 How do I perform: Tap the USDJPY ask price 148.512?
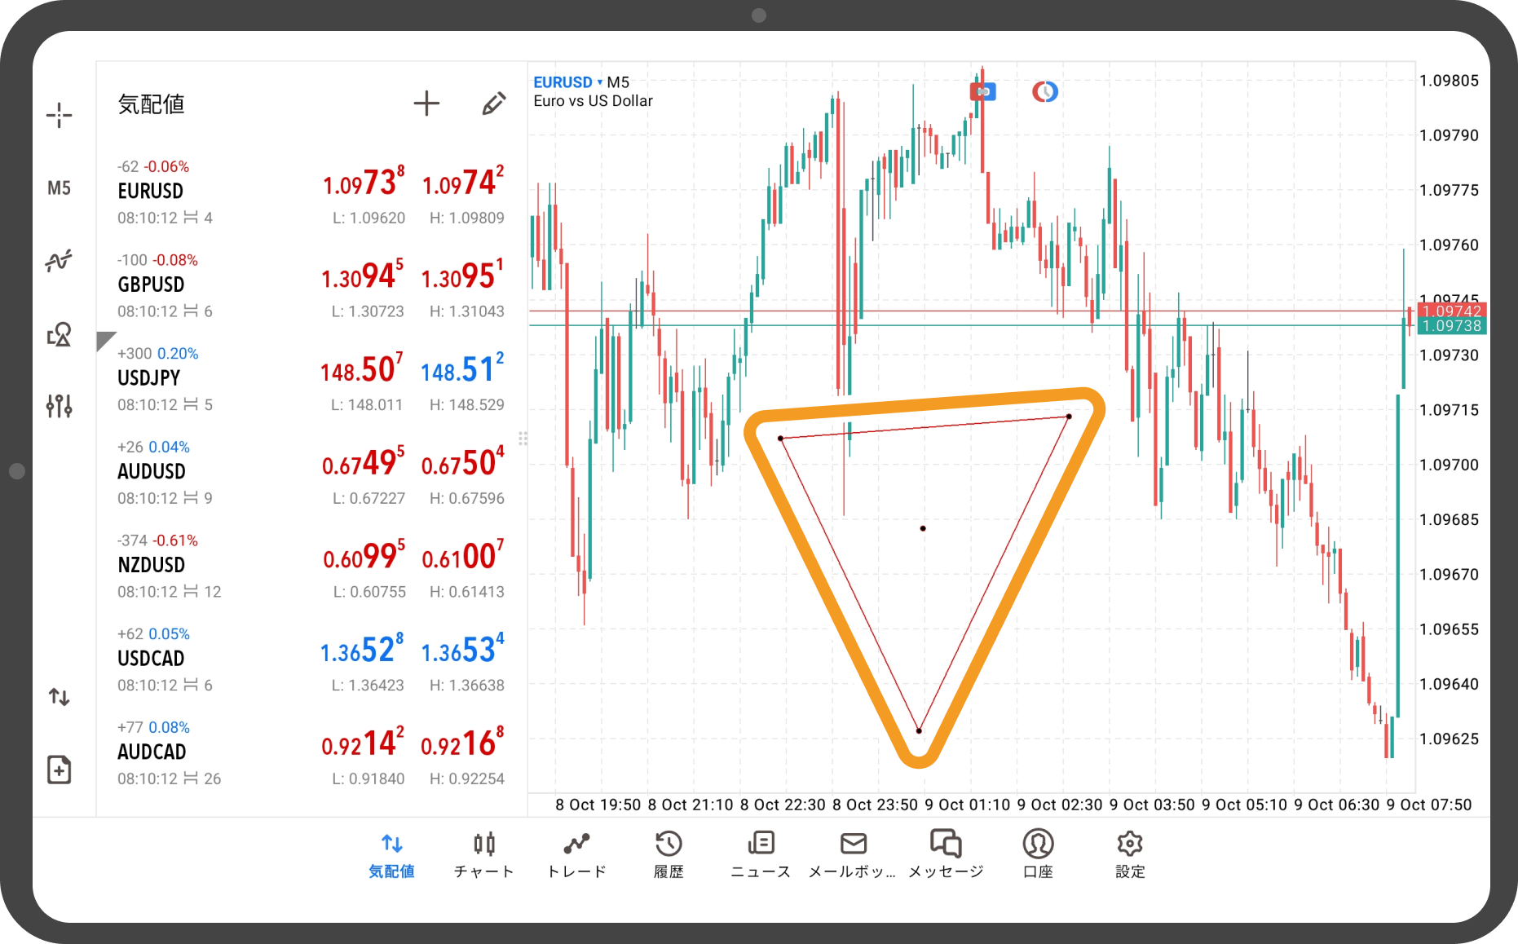tap(462, 368)
